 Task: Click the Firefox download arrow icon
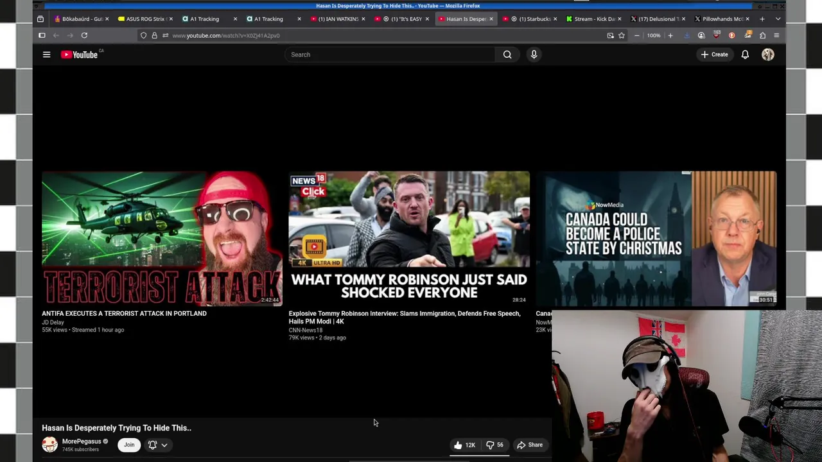[686, 35]
